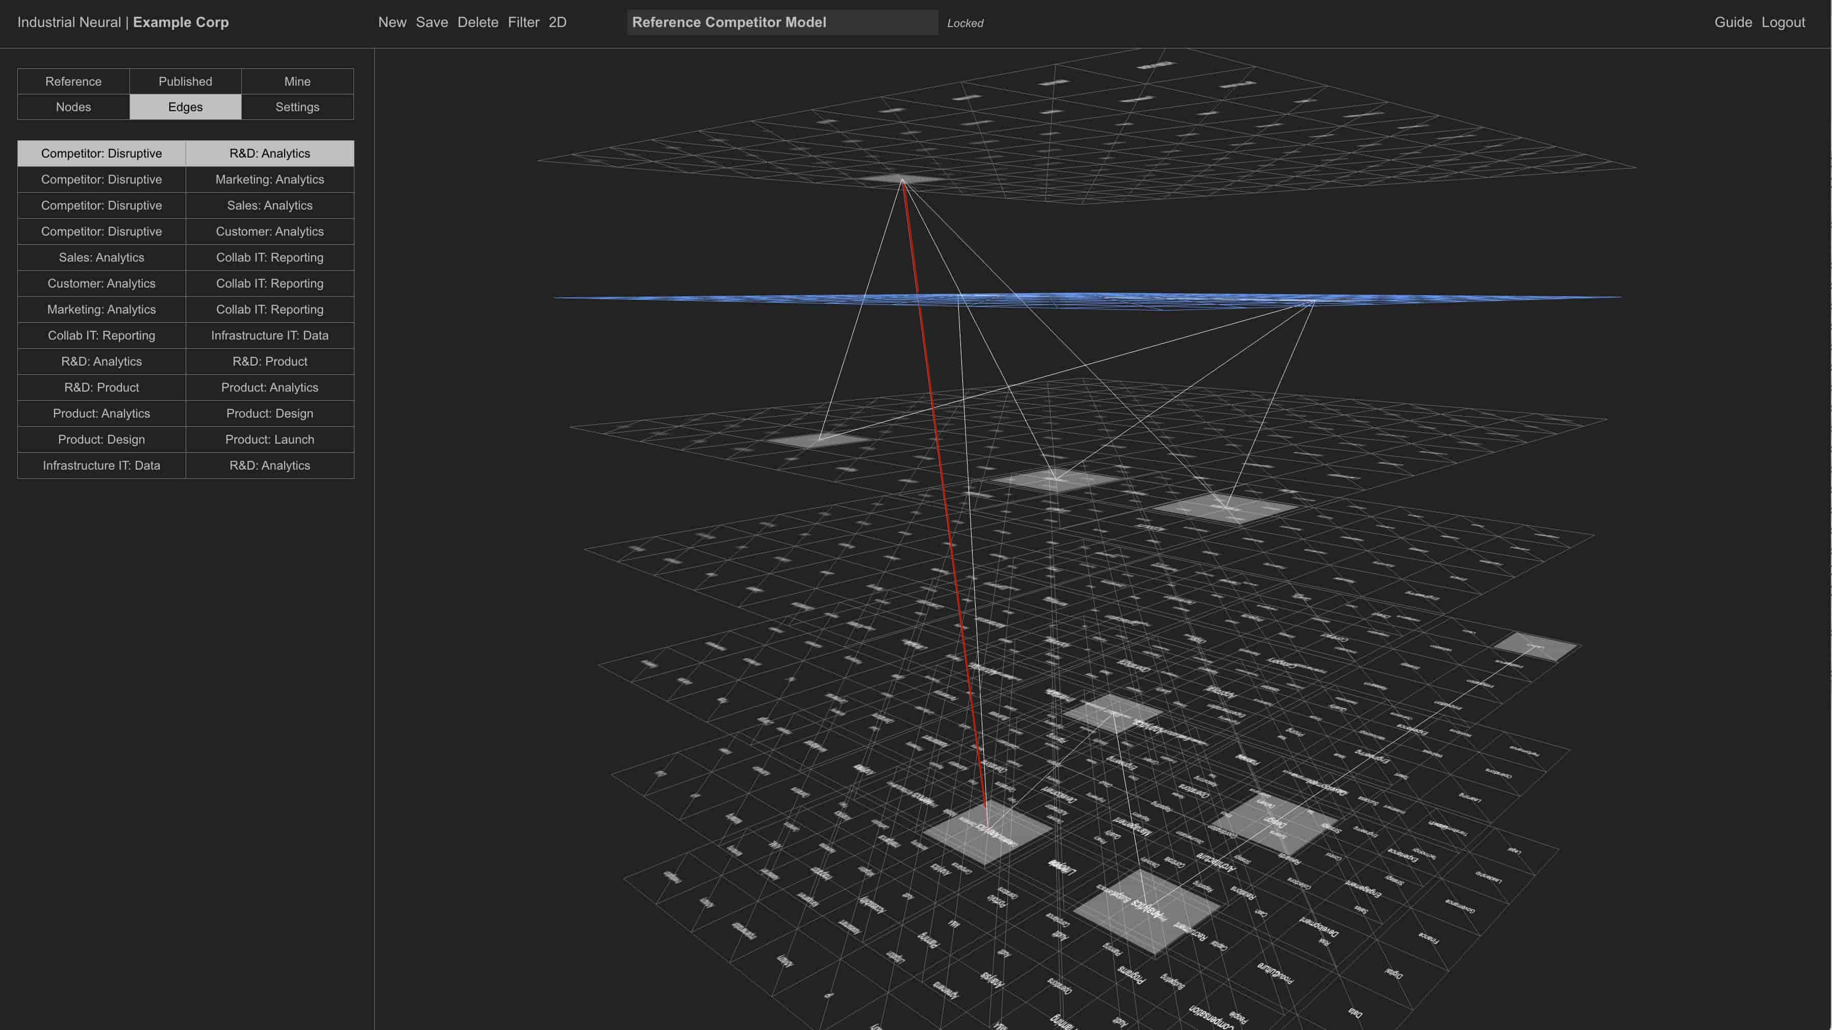Click the Locked status label
Viewport: 1832px width, 1030px height.
click(965, 23)
